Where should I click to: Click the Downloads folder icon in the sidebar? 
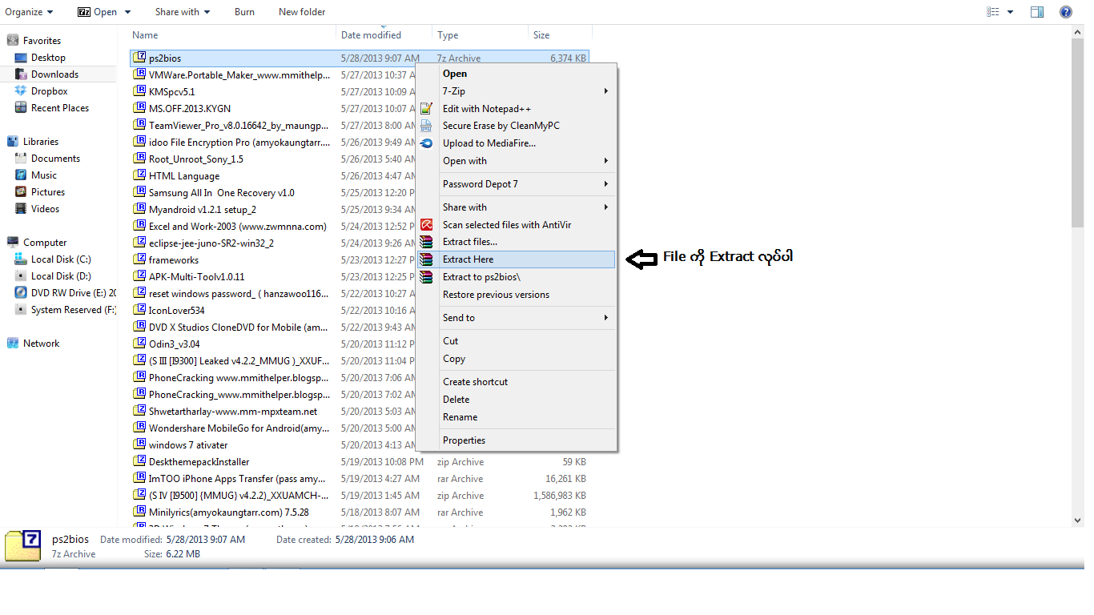[x=21, y=74]
